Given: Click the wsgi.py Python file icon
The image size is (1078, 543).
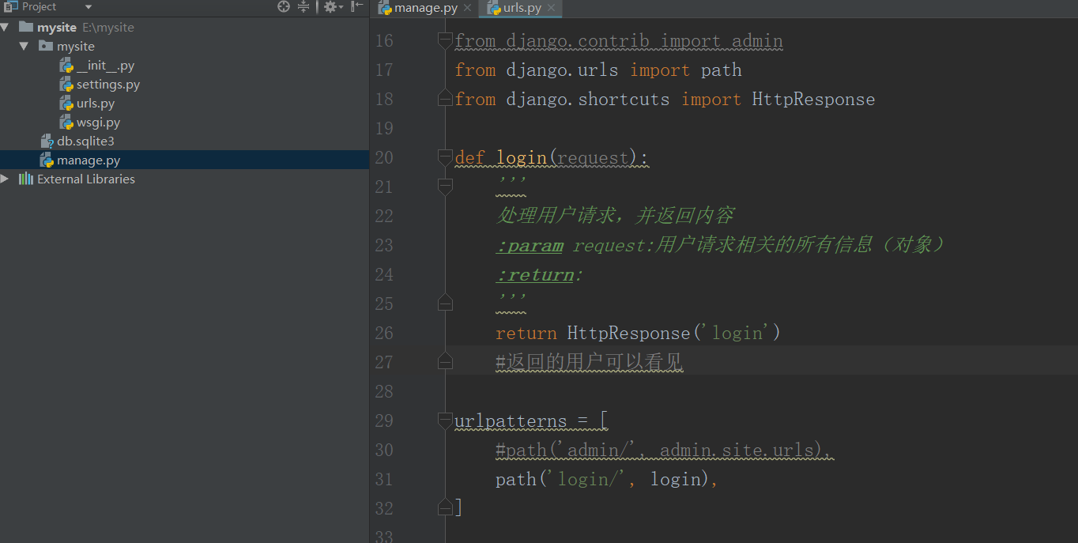Looking at the screenshot, I should pos(67,123).
